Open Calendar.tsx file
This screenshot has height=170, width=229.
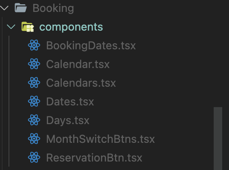(78, 64)
